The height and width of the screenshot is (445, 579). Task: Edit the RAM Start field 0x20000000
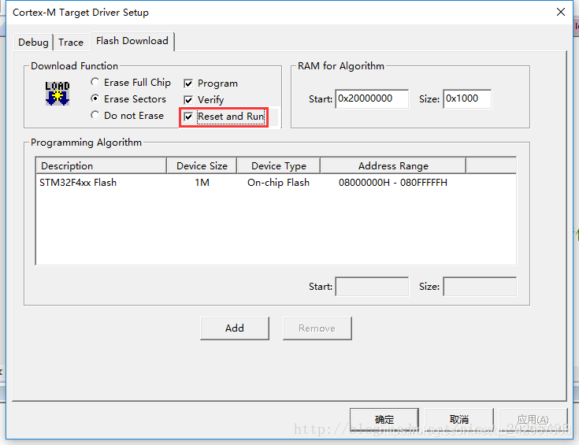(x=372, y=98)
